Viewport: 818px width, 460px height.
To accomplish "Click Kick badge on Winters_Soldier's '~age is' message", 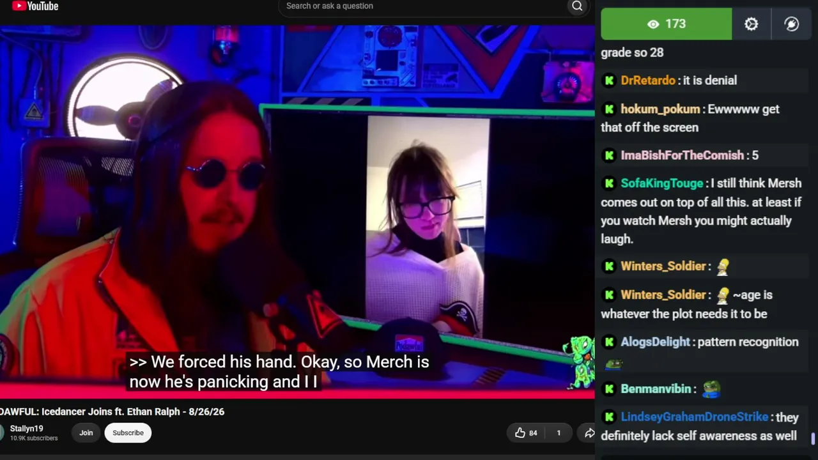I will point(609,295).
